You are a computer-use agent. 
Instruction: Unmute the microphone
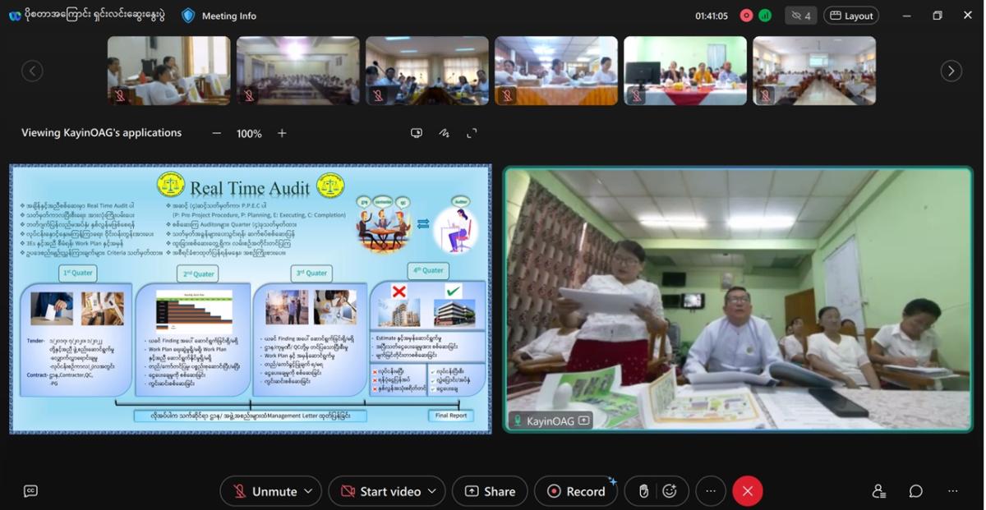coord(265,491)
